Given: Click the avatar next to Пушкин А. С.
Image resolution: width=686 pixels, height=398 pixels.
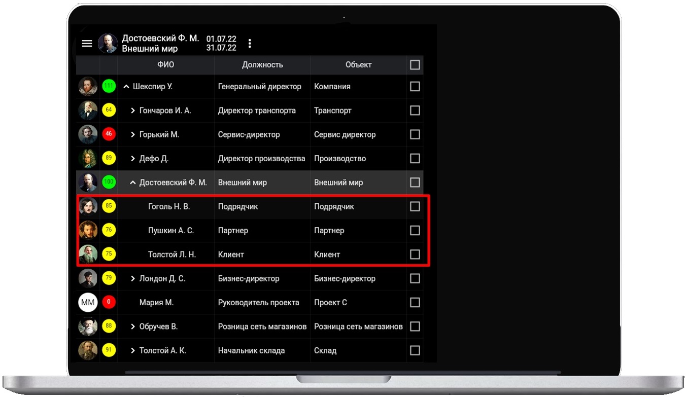Looking at the screenshot, I should click(88, 231).
